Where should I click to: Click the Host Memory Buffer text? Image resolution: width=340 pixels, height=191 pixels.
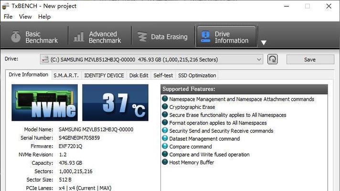tap(191, 162)
